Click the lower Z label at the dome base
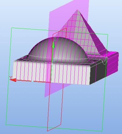 (54, 60)
